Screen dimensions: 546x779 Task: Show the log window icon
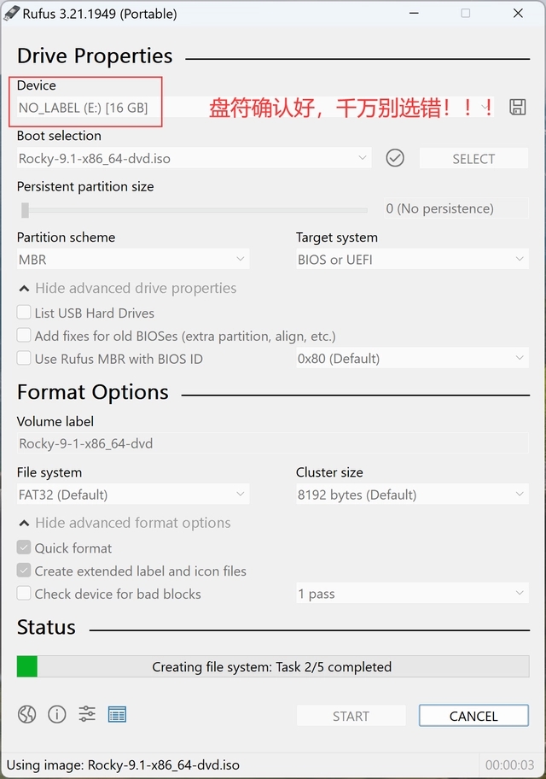click(117, 714)
